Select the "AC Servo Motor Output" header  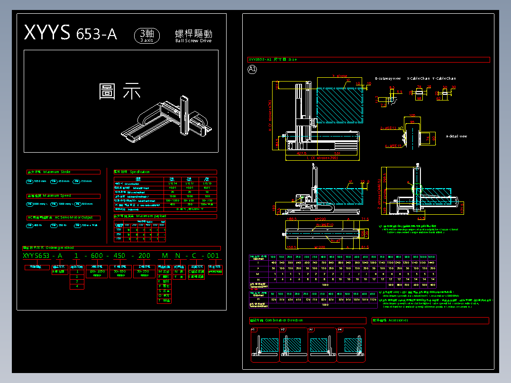(63, 218)
